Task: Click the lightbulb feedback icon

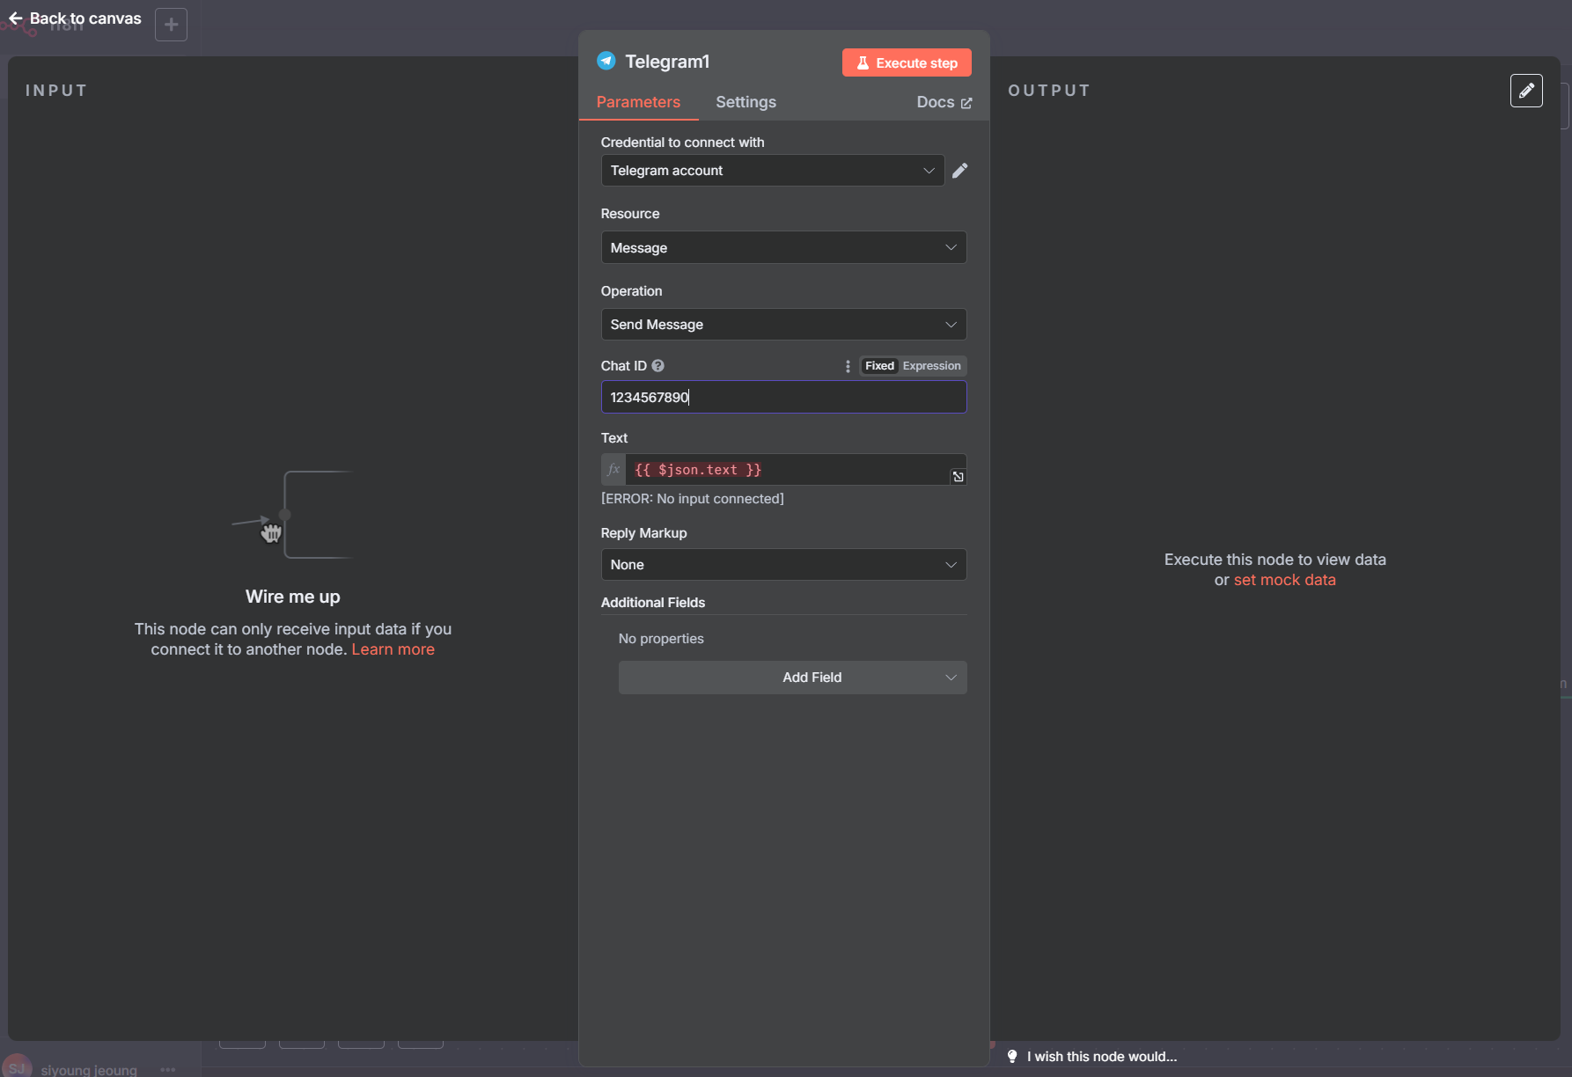Action: pos(1012,1056)
